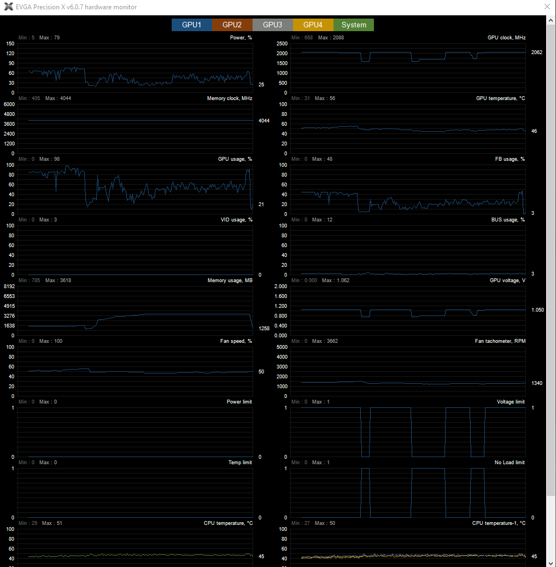Image resolution: width=556 pixels, height=567 pixels.
Task: Click inside the GPU voltage graph
Action: pyautogui.click(x=408, y=311)
